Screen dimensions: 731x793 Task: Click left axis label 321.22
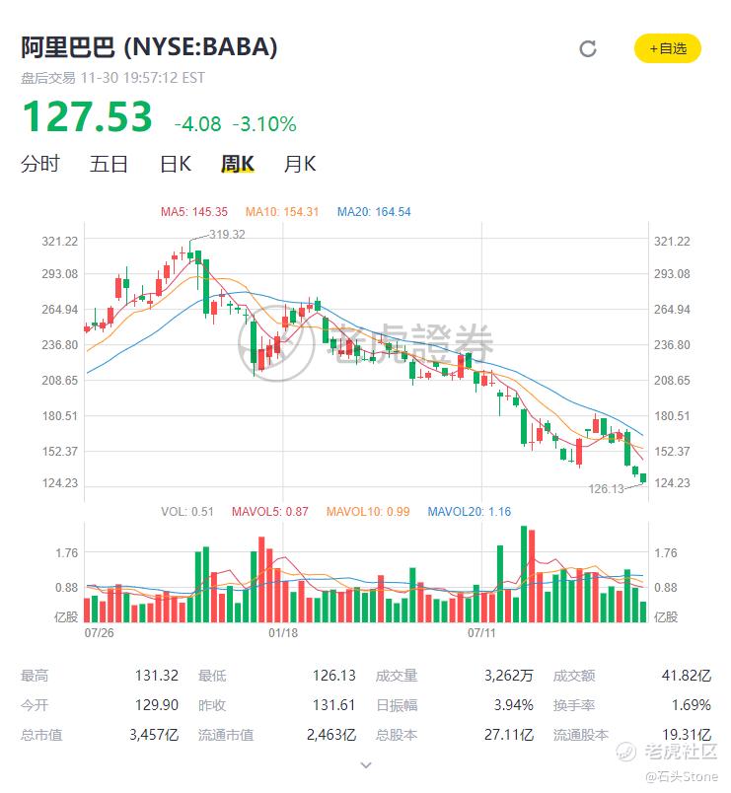pos(60,242)
